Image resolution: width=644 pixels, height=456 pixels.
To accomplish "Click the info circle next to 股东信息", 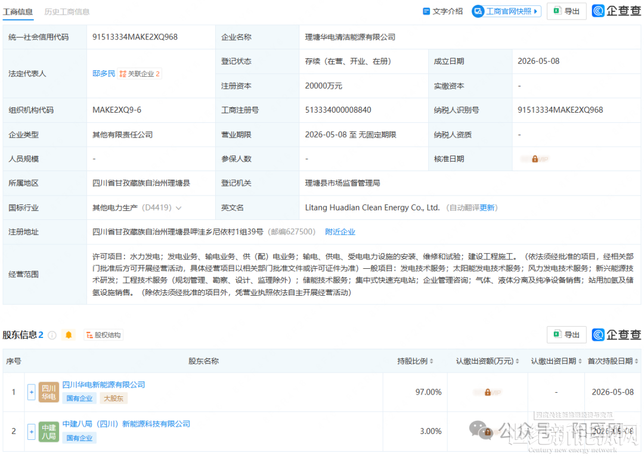I will pos(52,336).
